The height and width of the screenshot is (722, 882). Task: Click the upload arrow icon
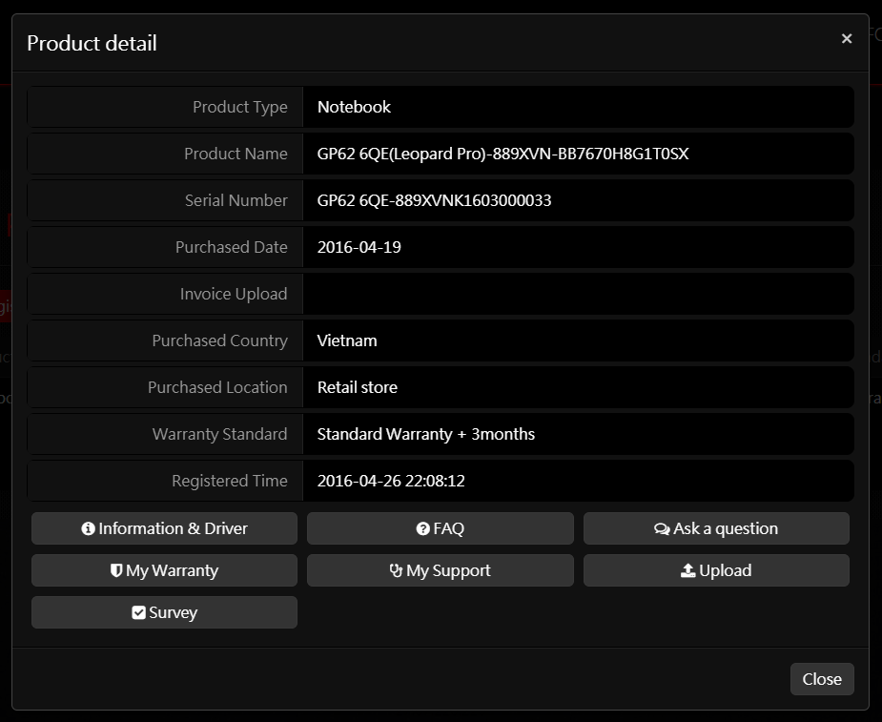(687, 570)
